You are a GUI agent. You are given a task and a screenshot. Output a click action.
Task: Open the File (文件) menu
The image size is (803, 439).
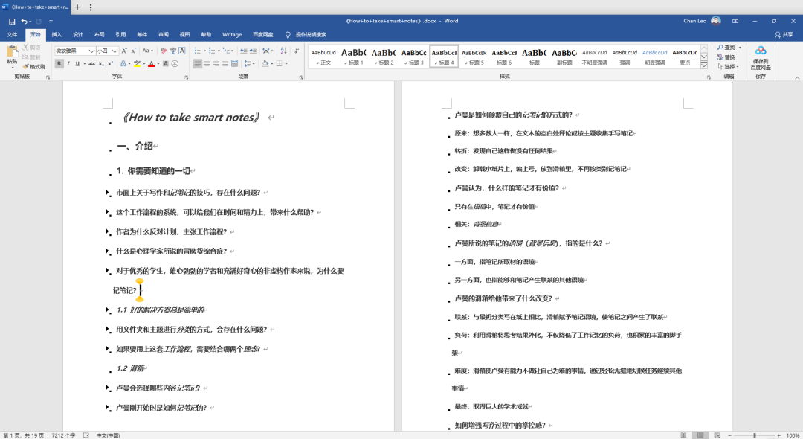pos(12,35)
